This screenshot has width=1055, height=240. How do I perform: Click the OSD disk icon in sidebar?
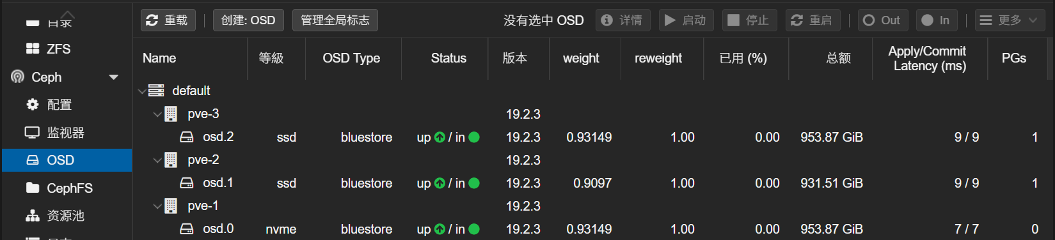(32, 160)
